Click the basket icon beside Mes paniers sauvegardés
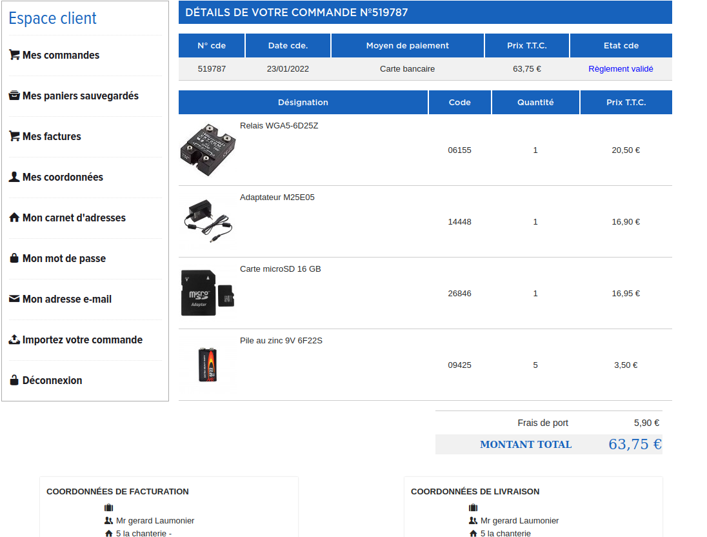The height and width of the screenshot is (537, 707). coord(14,96)
